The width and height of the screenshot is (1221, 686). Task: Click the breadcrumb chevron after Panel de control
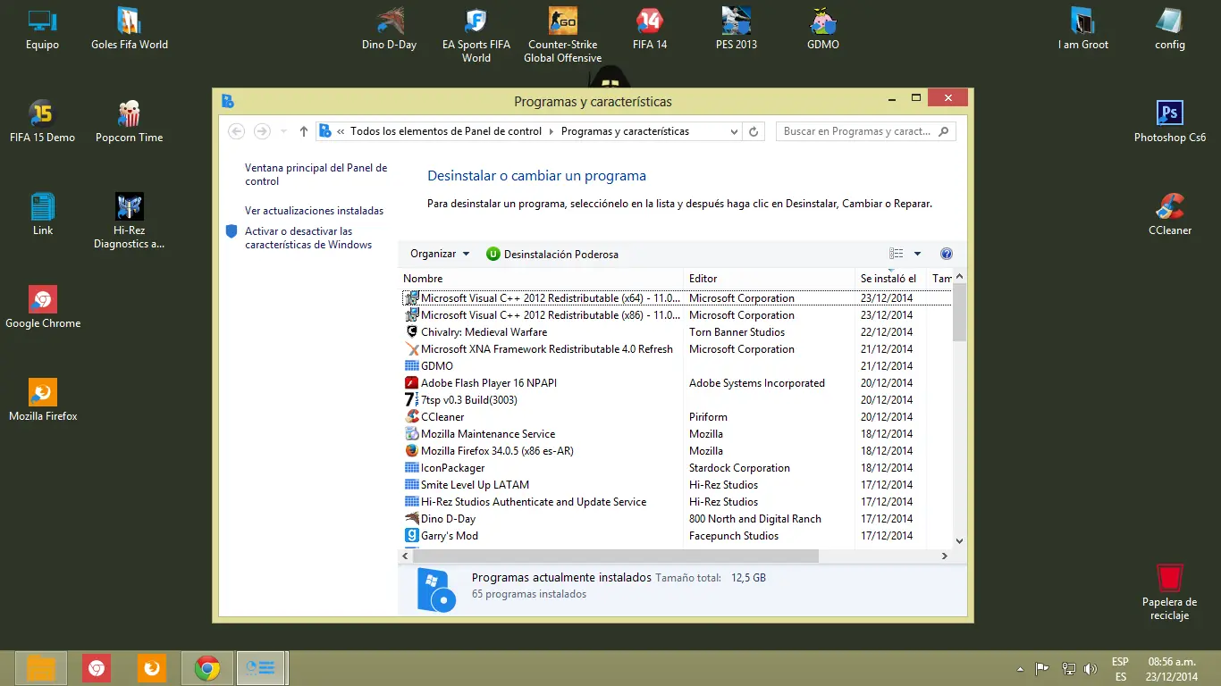point(552,131)
